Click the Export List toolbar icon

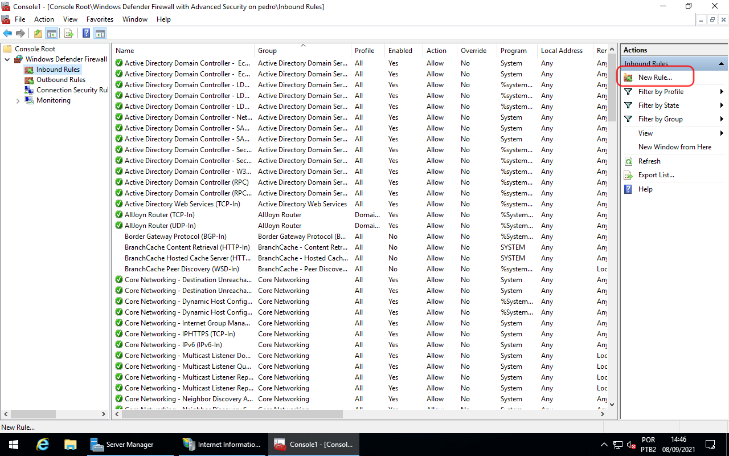(x=69, y=34)
